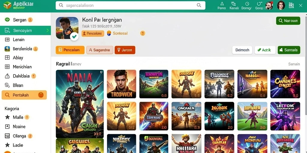This screenshot has height=153, width=307.
Task: Select the orange Pentakah sidebar item
Action: coord(24,95)
